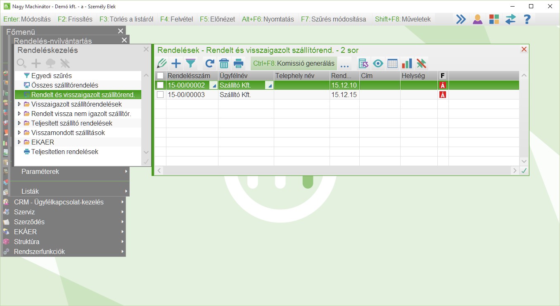Click the pencil edit icon in Rendelések toolbar
The image size is (560, 306).
click(162, 63)
